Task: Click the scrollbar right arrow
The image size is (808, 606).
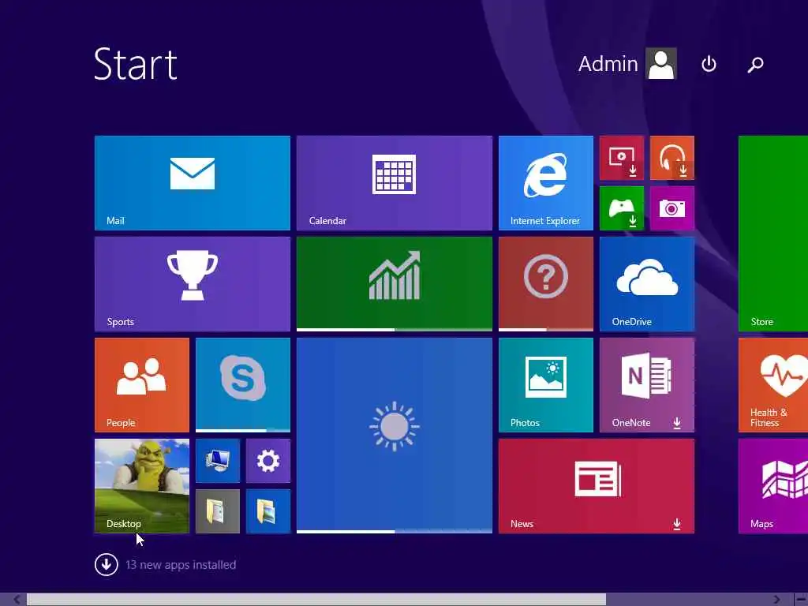Action: click(x=777, y=600)
